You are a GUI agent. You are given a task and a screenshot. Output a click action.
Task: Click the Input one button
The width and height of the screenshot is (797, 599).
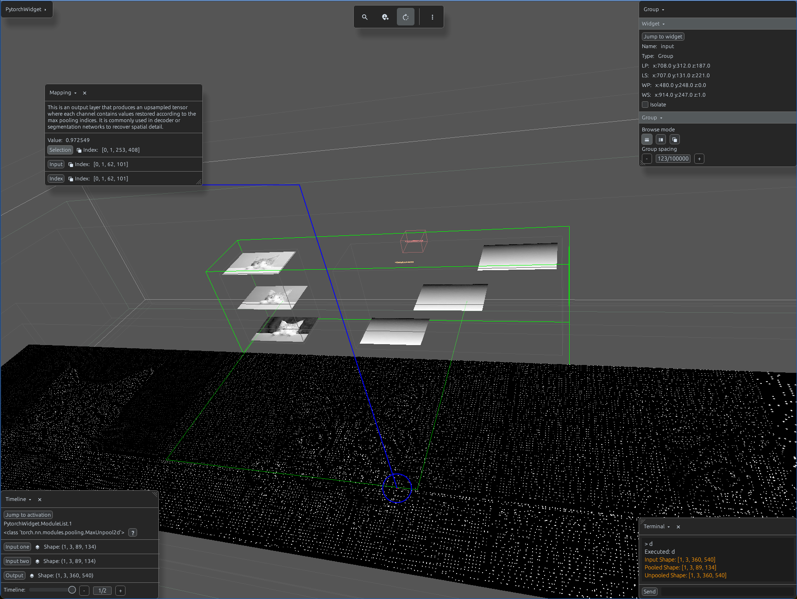(x=18, y=547)
